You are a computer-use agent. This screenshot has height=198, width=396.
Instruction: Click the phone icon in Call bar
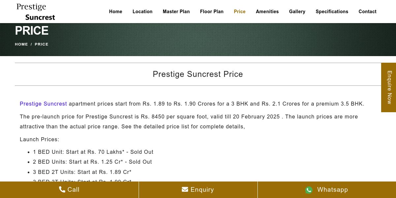[62, 189]
